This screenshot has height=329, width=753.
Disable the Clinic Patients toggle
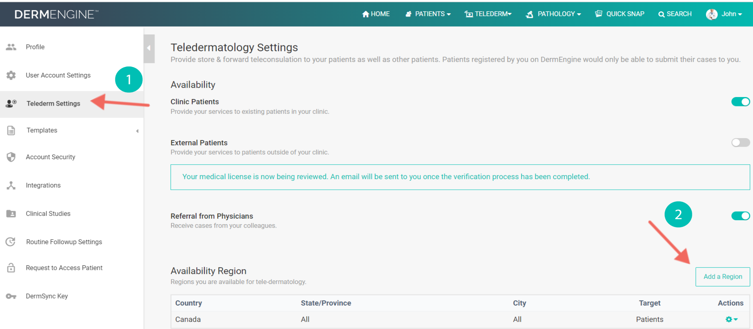(740, 102)
